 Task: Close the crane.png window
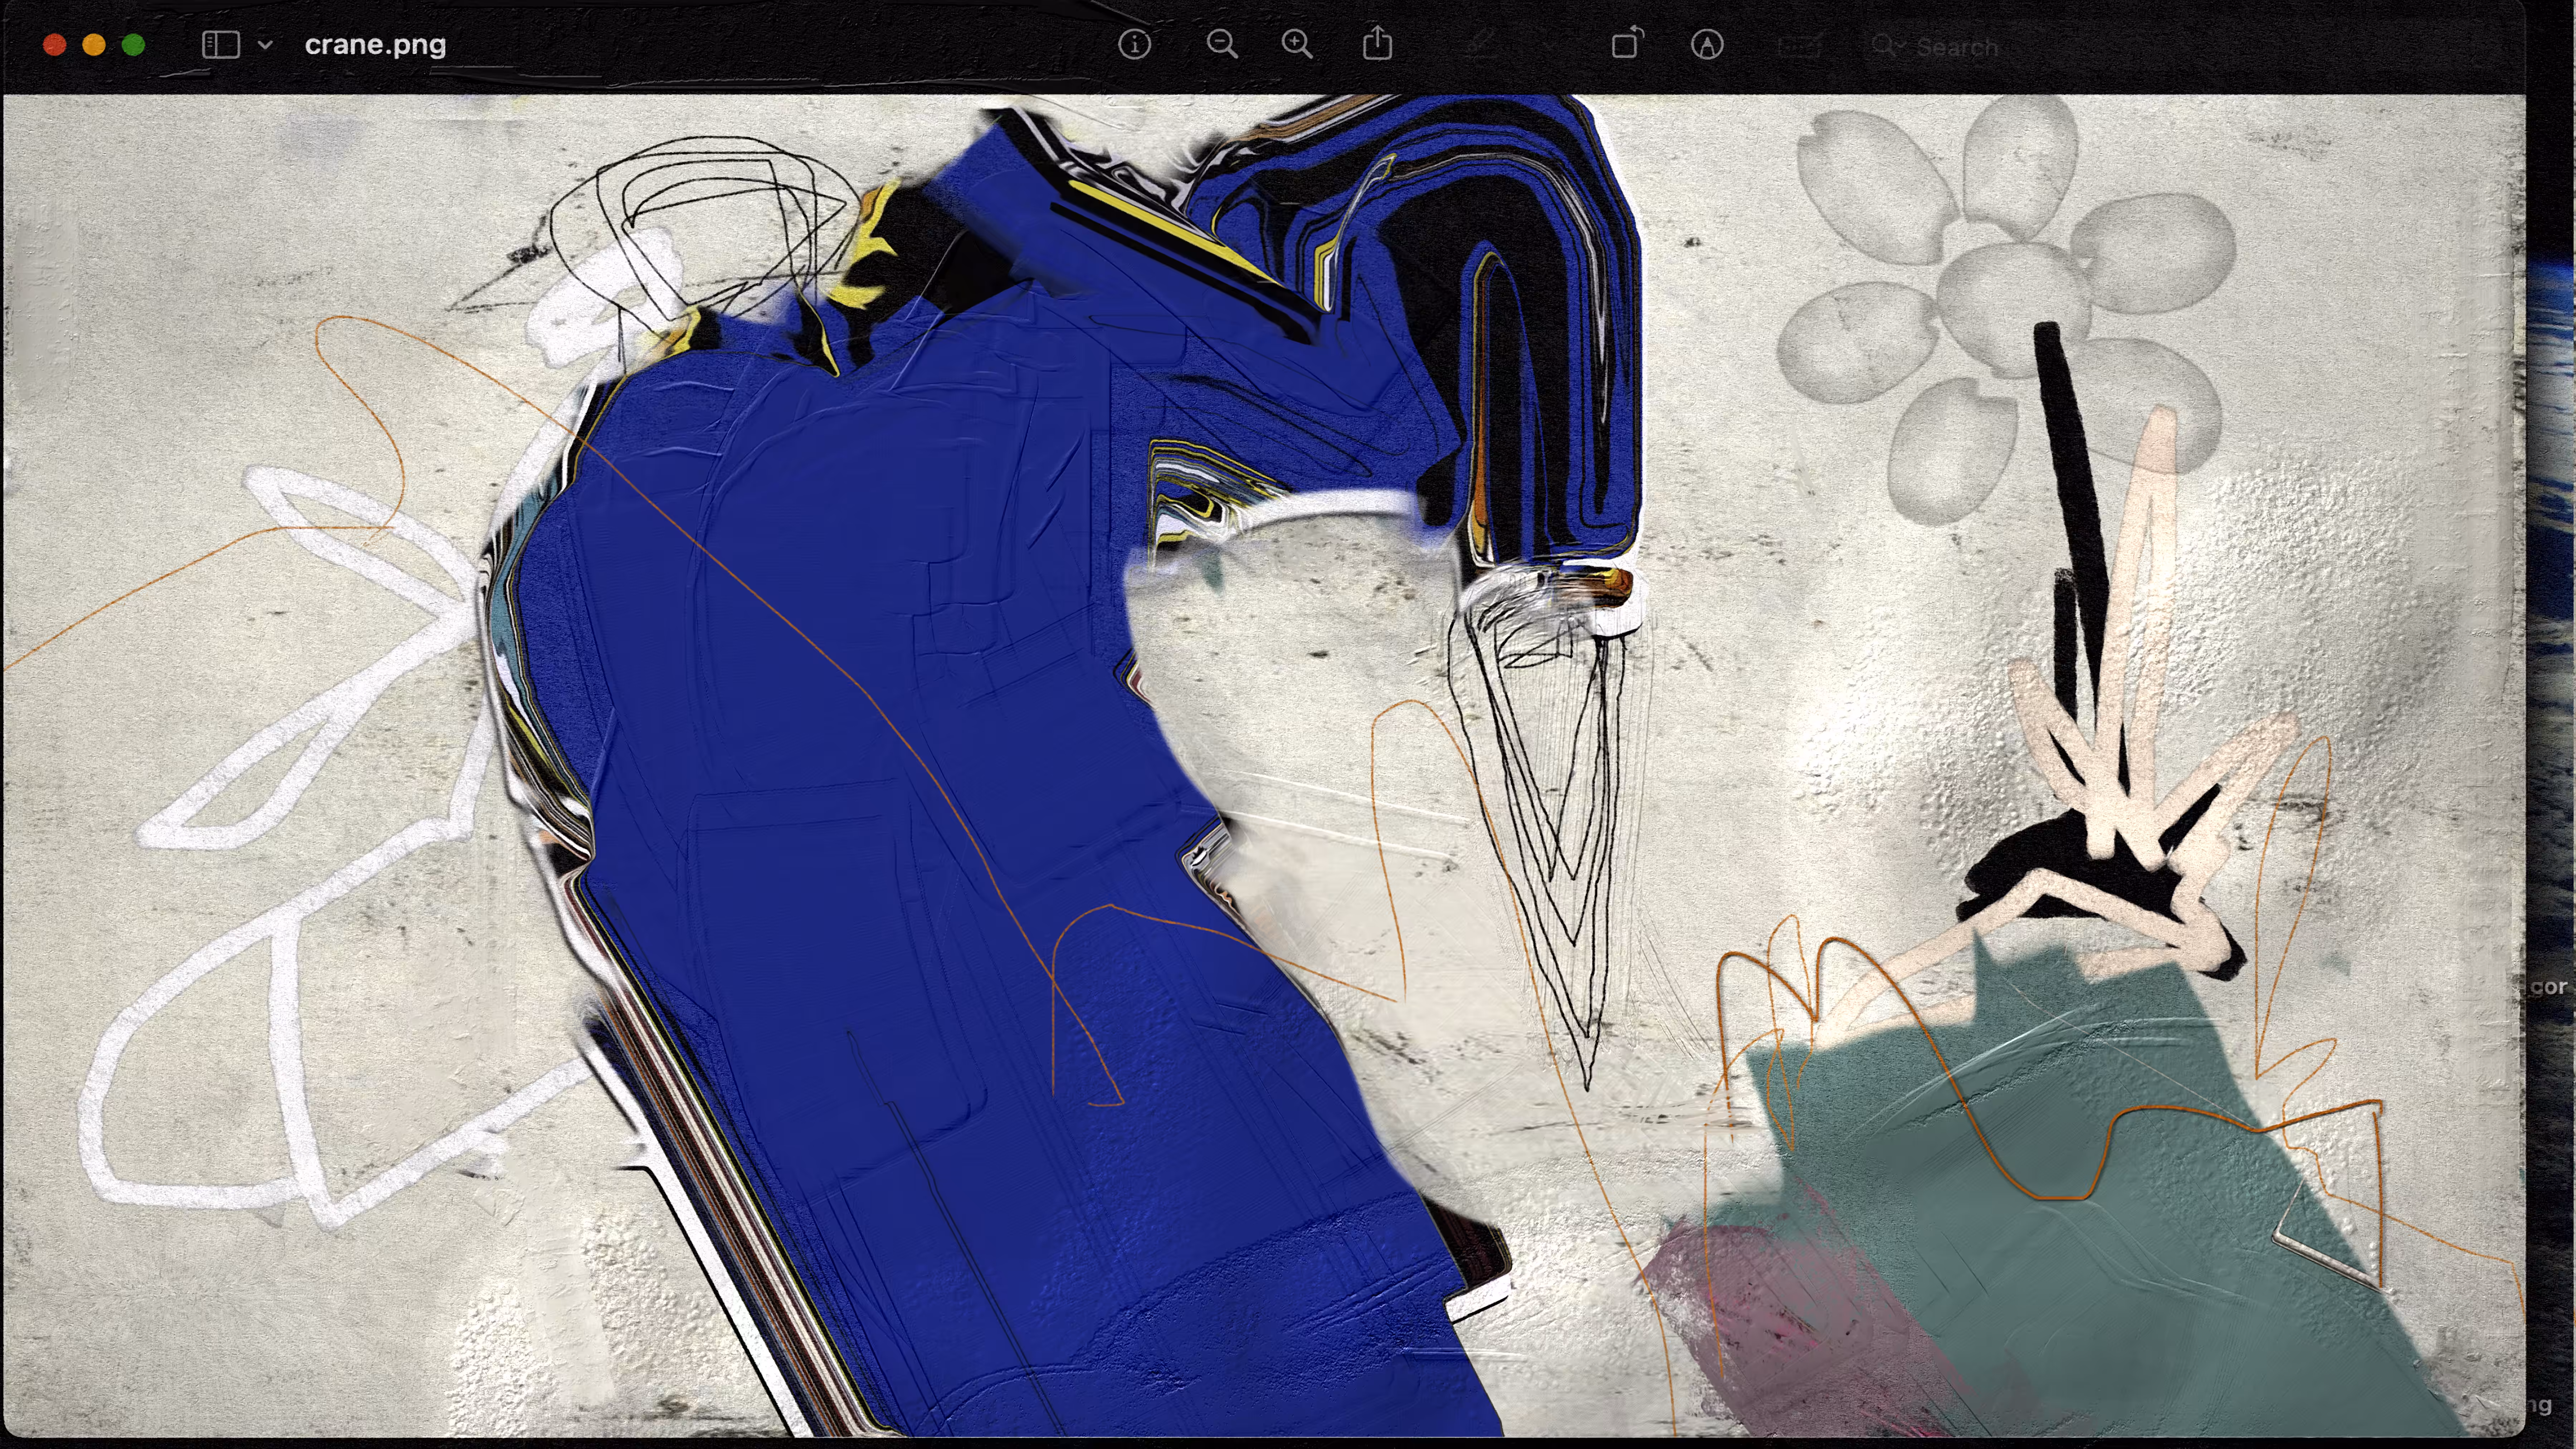coord(55,45)
